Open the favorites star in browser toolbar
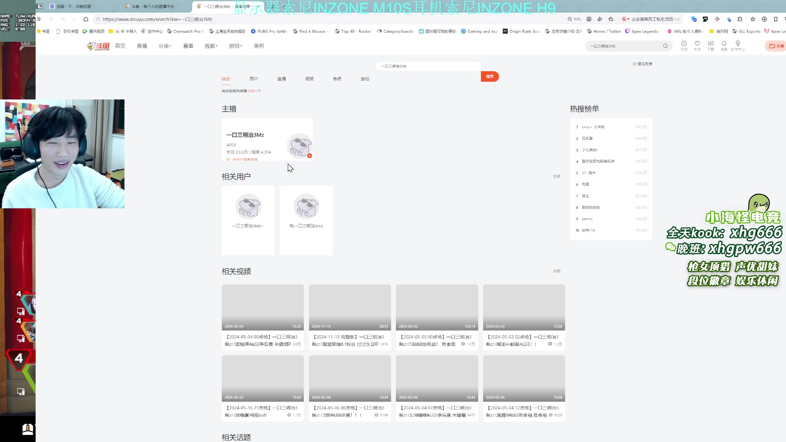The height and width of the screenshot is (442, 786). [x=753, y=19]
